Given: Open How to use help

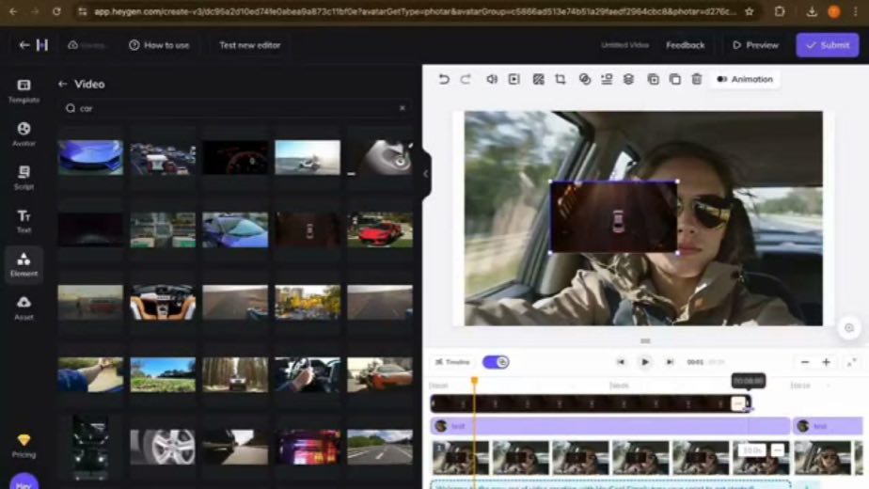Looking at the screenshot, I should click(x=159, y=45).
